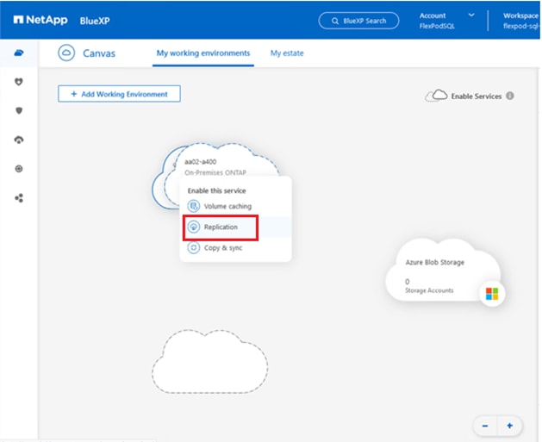
Task: Open the Health heart icon in the sidebar
Action: pos(19,82)
